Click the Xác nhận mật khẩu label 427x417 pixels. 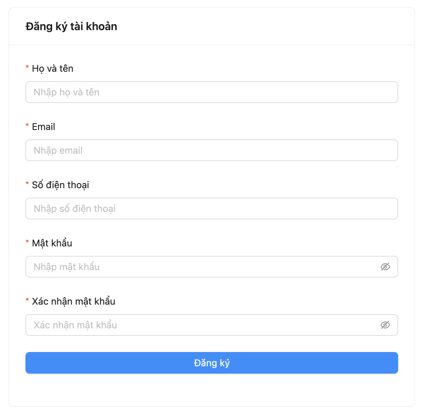pyautogui.click(x=73, y=301)
